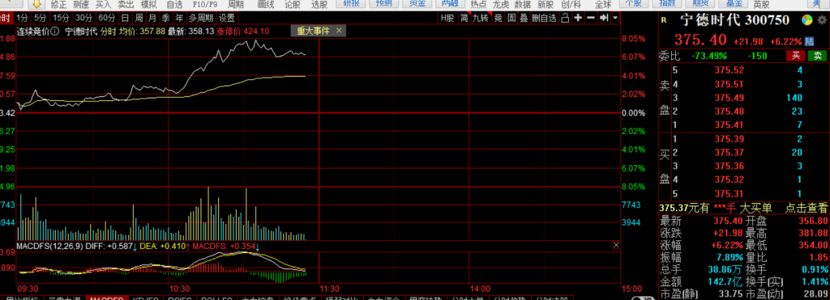
Task: Close the MACD indicator panel
Action: (616, 245)
